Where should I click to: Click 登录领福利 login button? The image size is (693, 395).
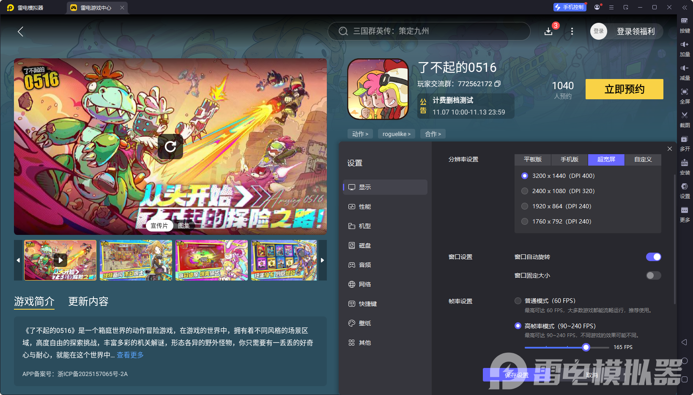coord(635,31)
